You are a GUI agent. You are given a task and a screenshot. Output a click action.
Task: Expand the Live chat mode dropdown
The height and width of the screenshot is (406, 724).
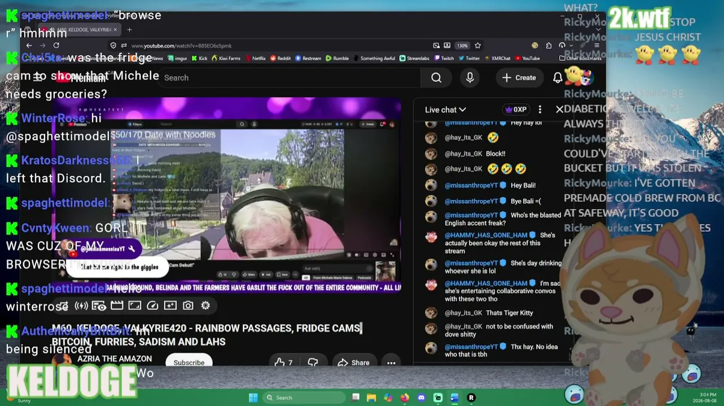click(x=445, y=110)
